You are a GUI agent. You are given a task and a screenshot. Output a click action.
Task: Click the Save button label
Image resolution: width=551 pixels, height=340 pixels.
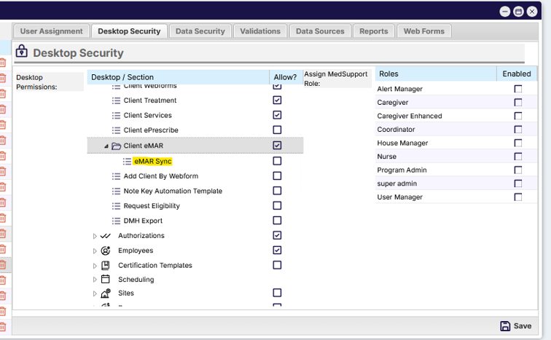tap(522, 326)
